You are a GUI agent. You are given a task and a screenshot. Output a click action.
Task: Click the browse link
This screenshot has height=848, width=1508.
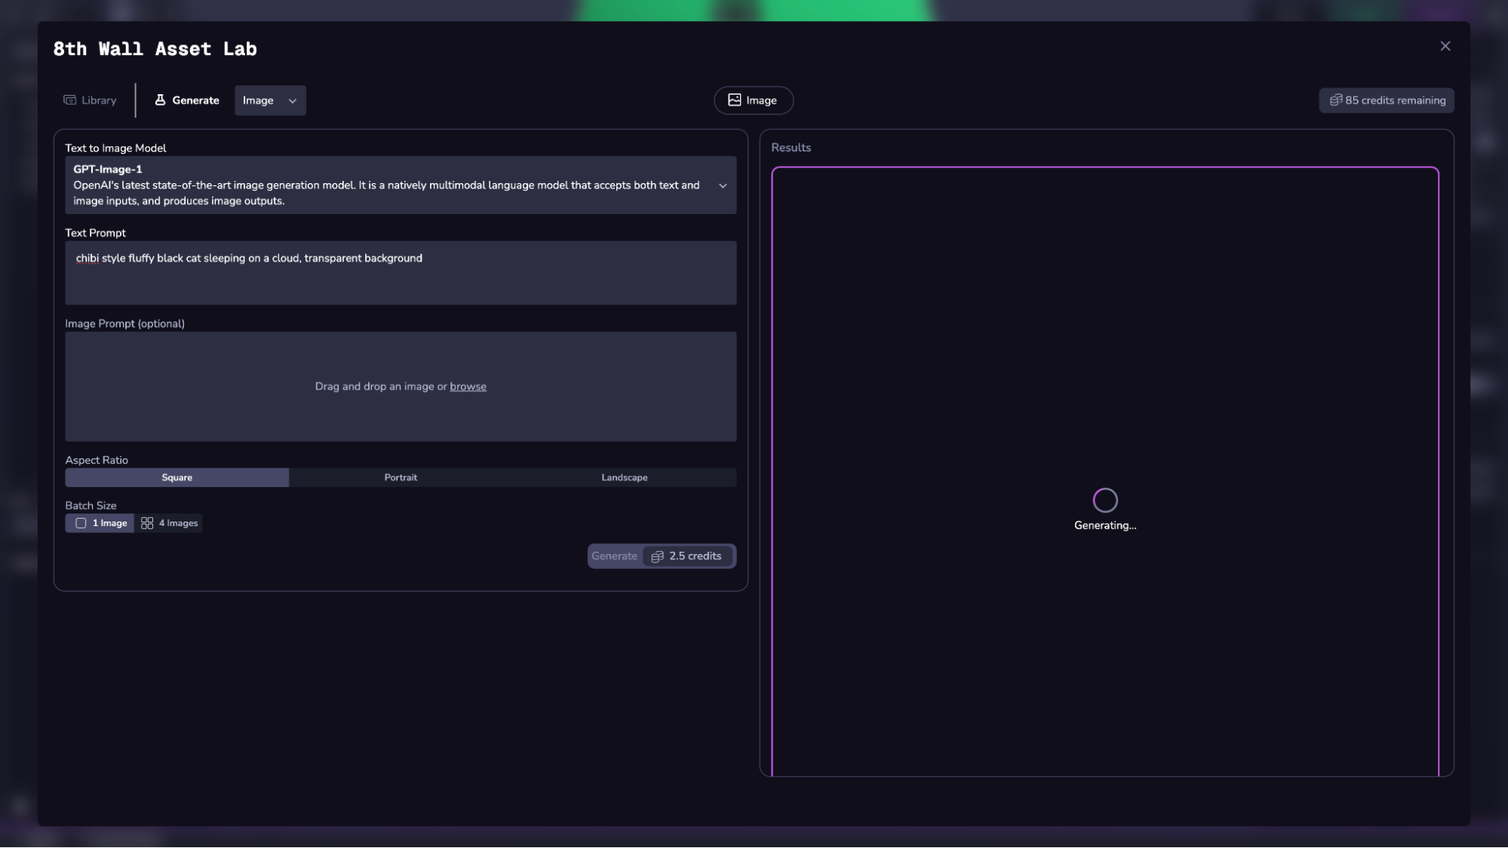(468, 387)
